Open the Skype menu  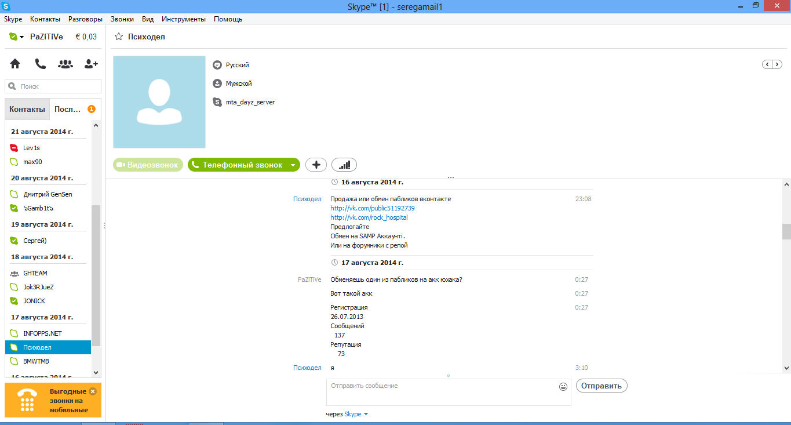[13, 19]
